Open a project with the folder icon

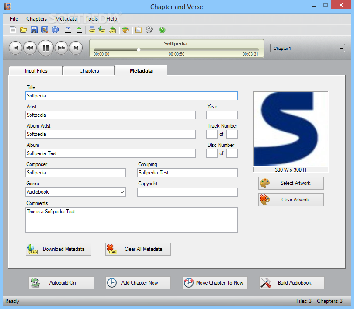pyautogui.click(x=24, y=30)
